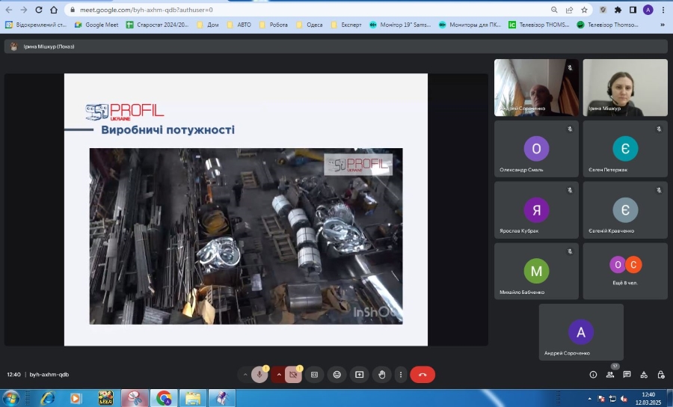
Task: Open meeting details info icon
Action: [593, 374]
